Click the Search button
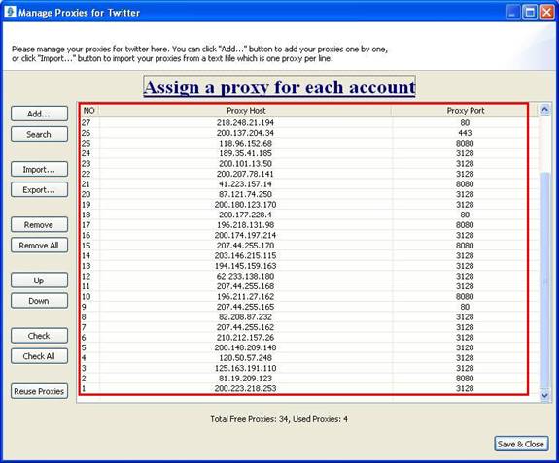 coord(39,135)
